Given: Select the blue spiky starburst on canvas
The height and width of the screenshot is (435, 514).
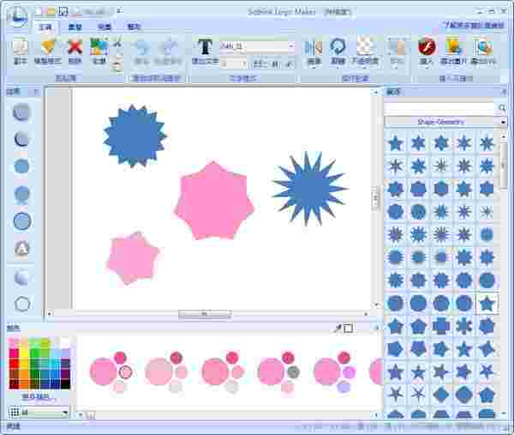Looking at the screenshot, I should [309, 189].
